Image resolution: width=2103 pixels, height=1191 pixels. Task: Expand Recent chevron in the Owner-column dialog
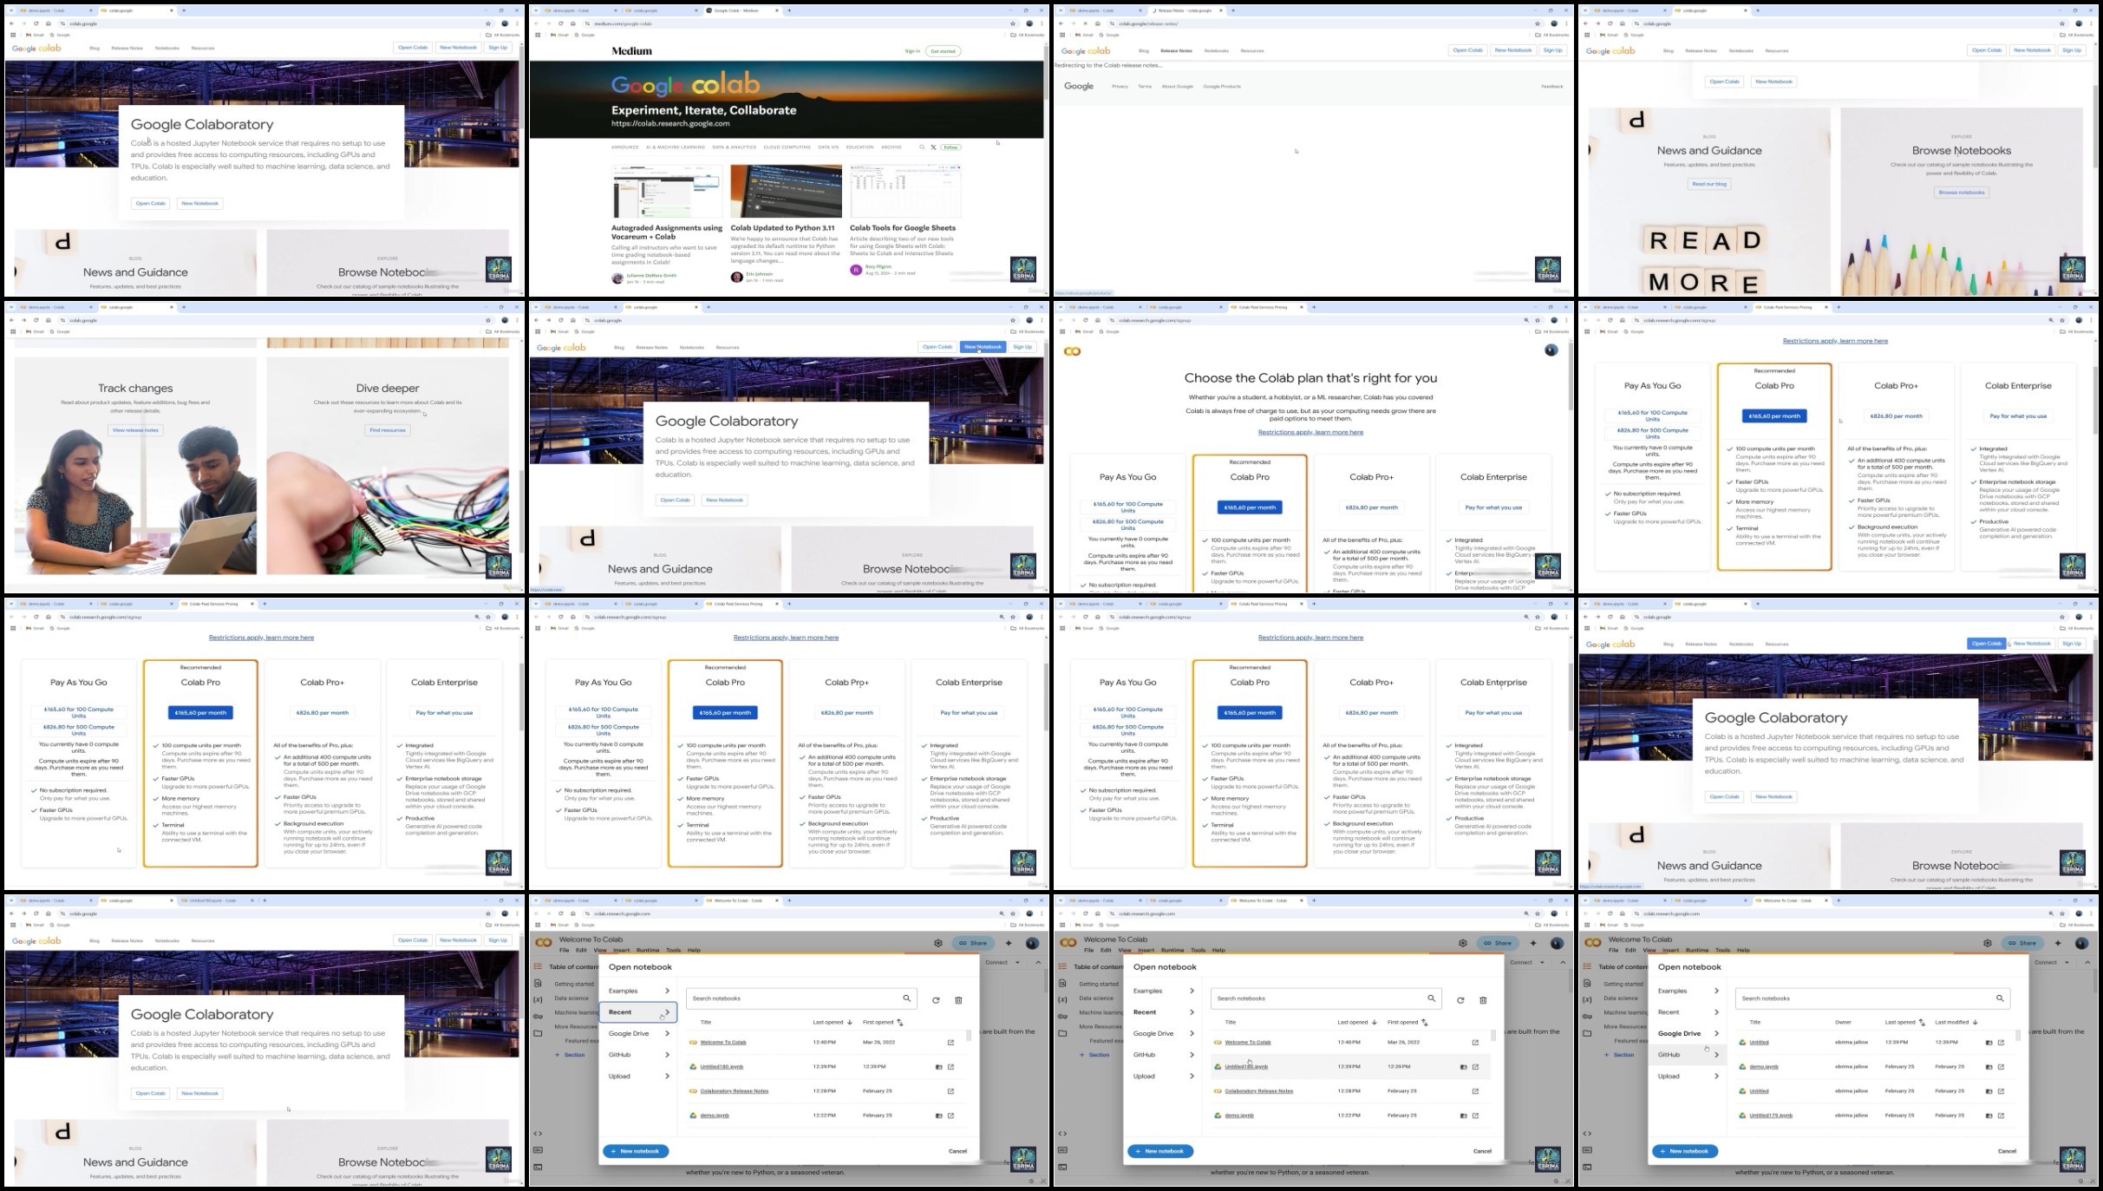pos(1716,1012)
